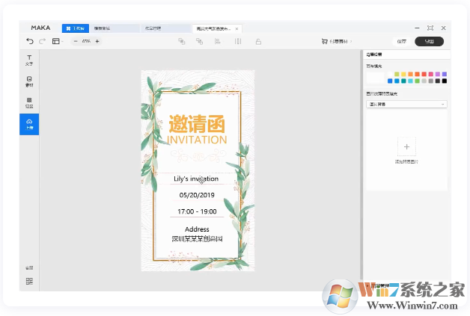Image resolution: width=470 pixels, height=316 pixels.
Task: Click the zoom out minus button
Action: (x=76, y=41)
